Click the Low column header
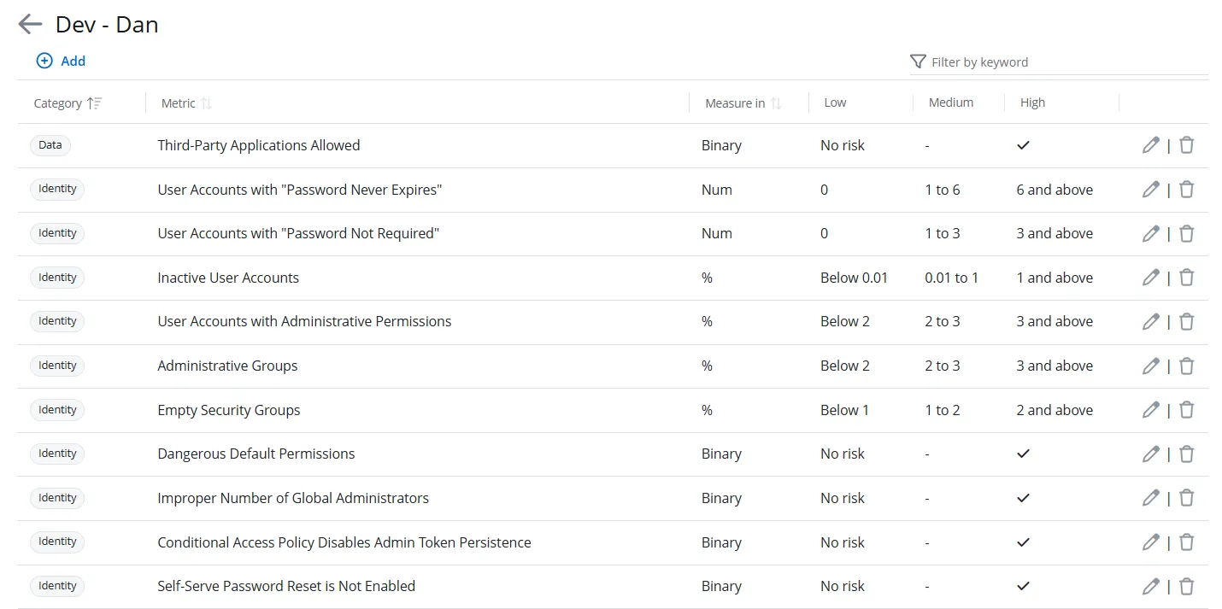 [835, 102]
